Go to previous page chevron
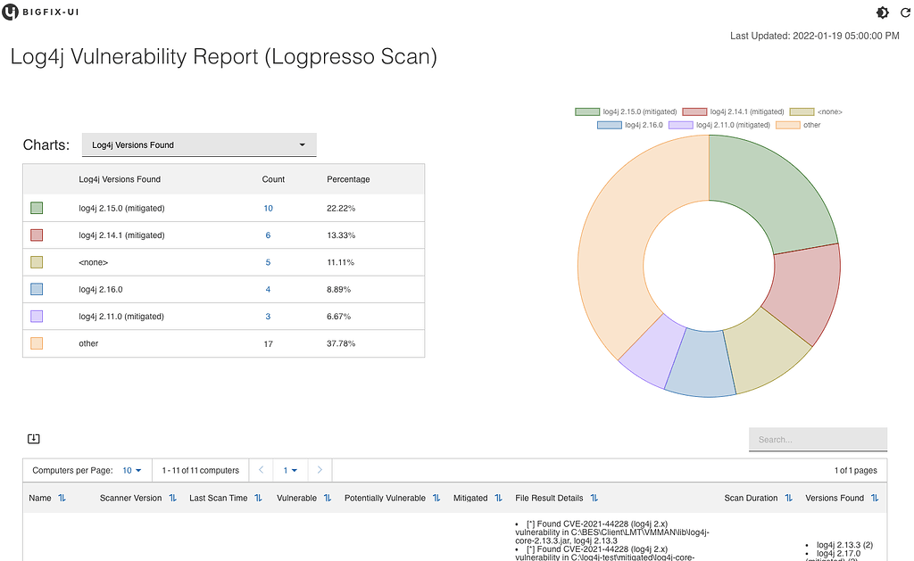 tap(262, 469)
